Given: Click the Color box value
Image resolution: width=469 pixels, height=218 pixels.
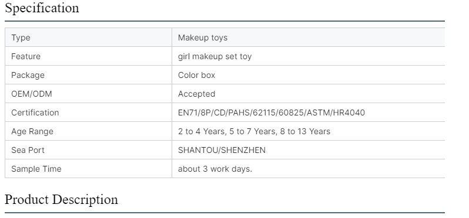Looking at the screenshot, I should pyautogui.click(x=196, y=75).
